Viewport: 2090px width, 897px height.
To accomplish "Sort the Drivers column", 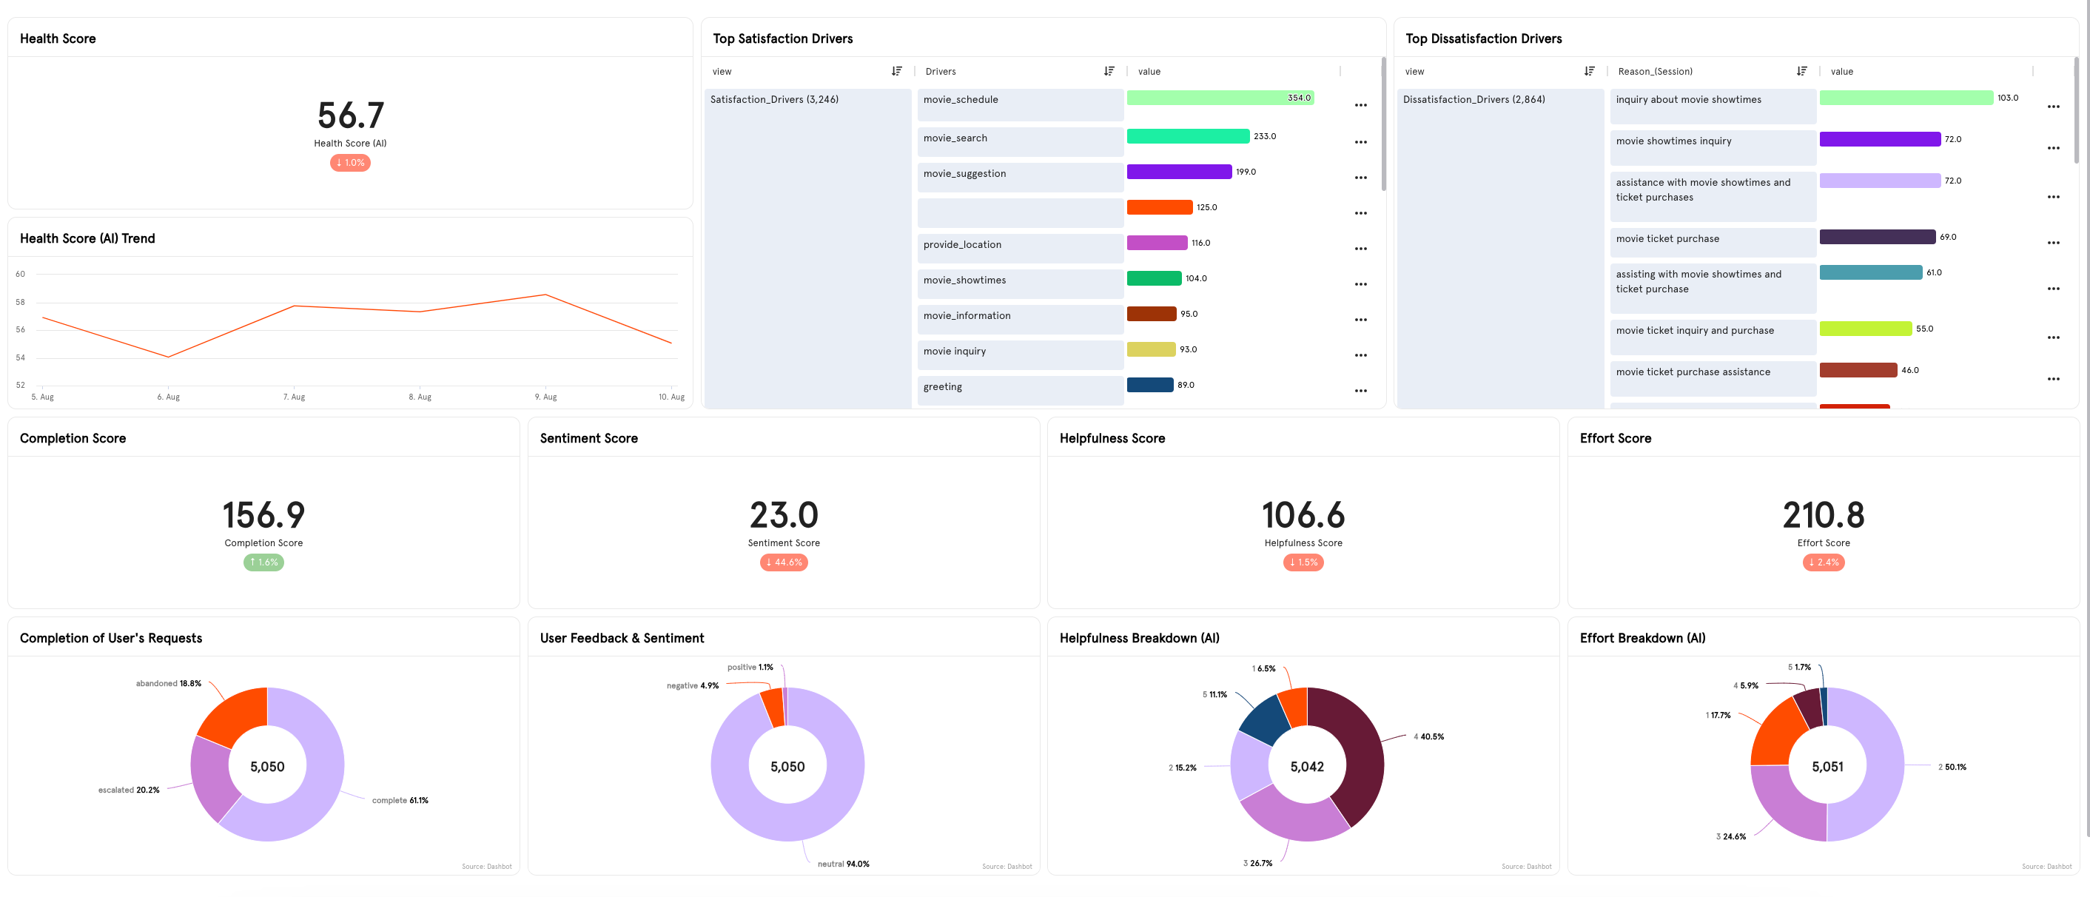I will [x=1109, y=71].
